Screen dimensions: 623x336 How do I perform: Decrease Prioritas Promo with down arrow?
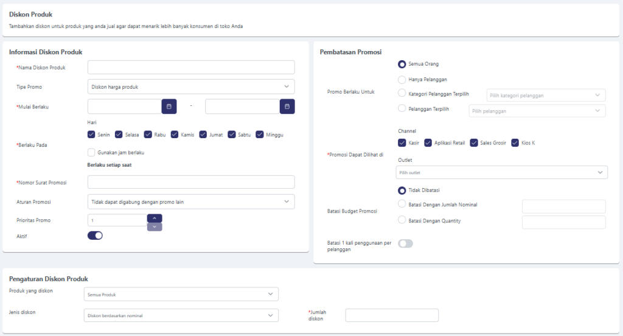(x=155, y=226)
